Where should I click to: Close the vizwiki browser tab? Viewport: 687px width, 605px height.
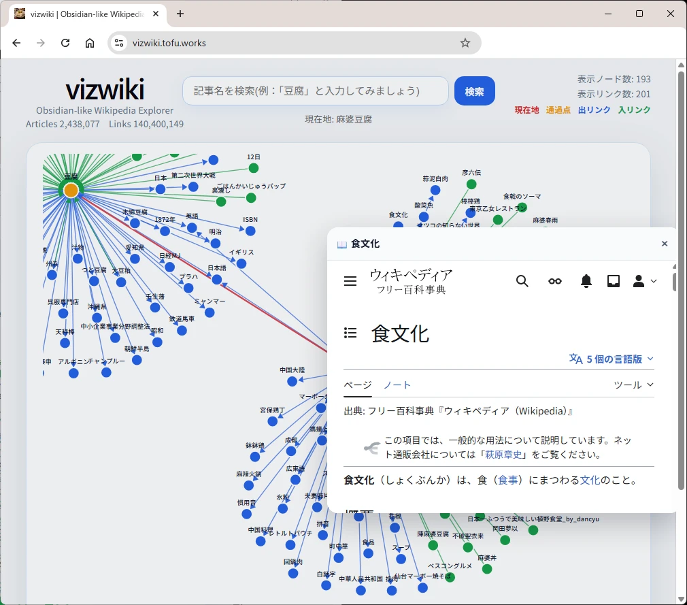coord(156,14)
